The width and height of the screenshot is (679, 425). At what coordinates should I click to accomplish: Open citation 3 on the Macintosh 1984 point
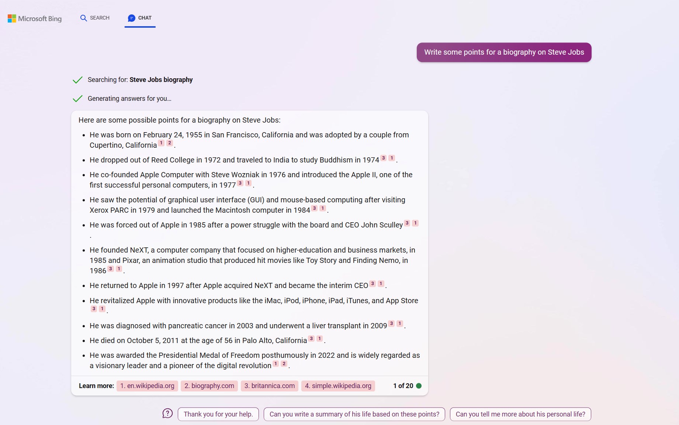pos(314,208)
